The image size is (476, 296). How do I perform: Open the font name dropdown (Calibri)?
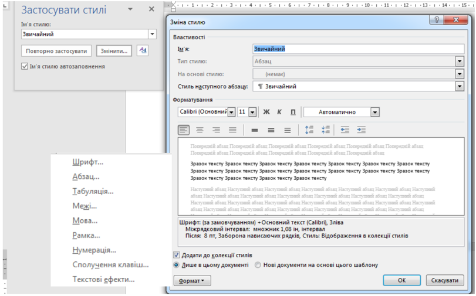click(231, 112)
